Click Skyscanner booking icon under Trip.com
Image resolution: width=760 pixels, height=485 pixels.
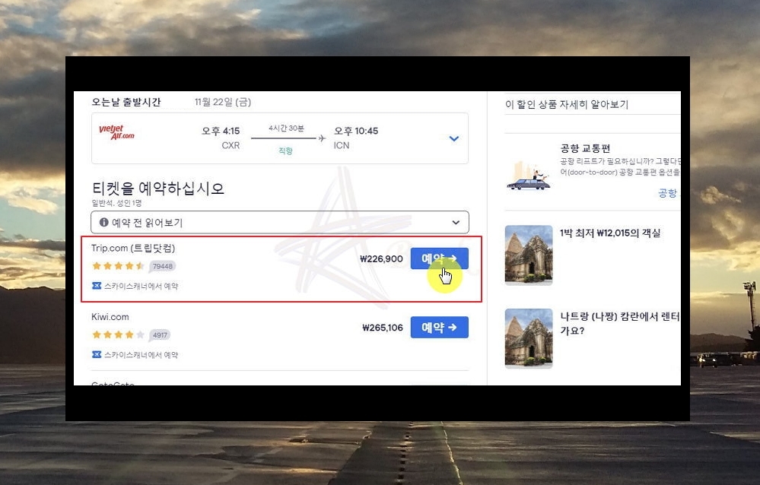click(x=97, y=286)
